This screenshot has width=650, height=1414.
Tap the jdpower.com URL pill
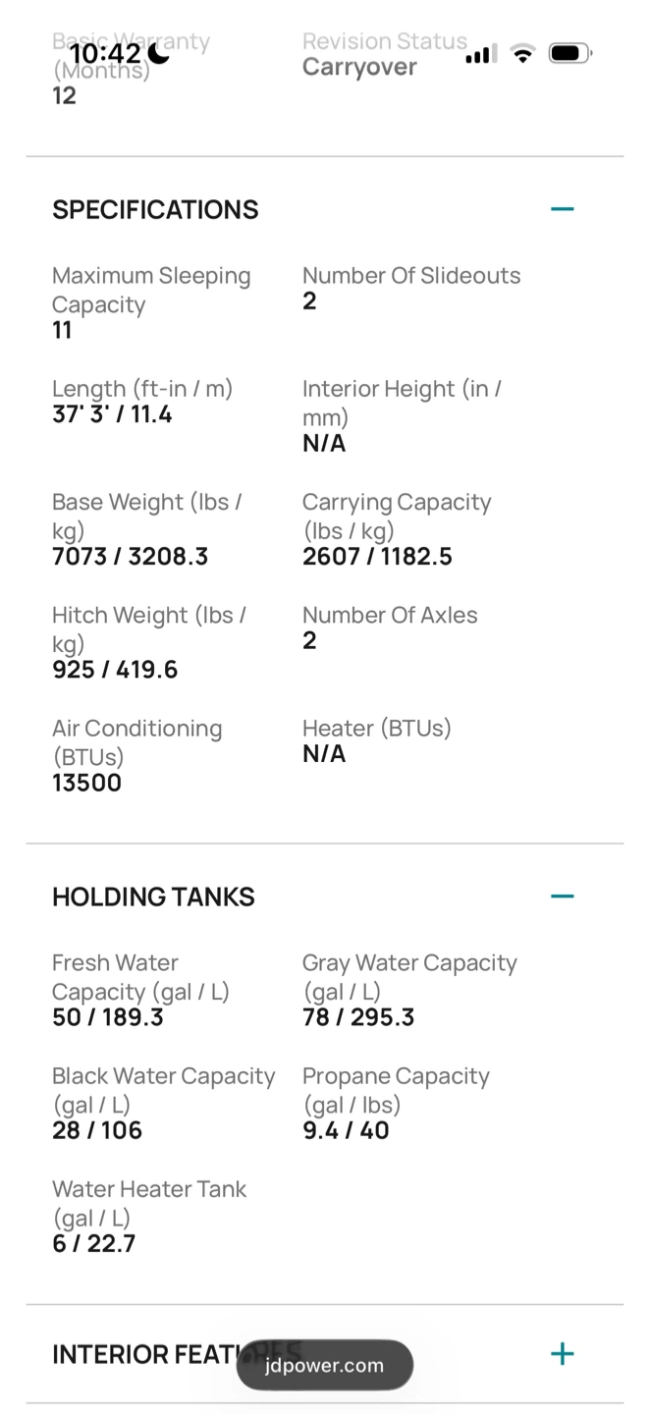point(325,1365)
